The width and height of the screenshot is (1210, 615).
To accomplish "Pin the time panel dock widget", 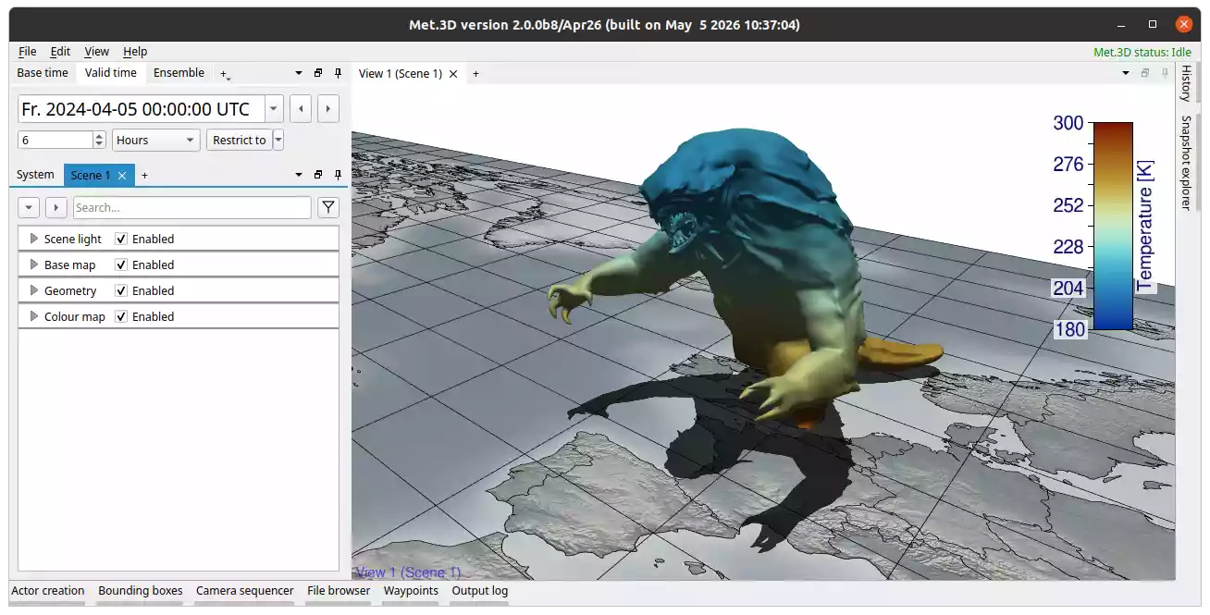I will [x=338, y=73].
